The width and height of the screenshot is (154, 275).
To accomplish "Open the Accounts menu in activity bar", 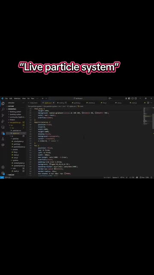I will coord(3,167).
